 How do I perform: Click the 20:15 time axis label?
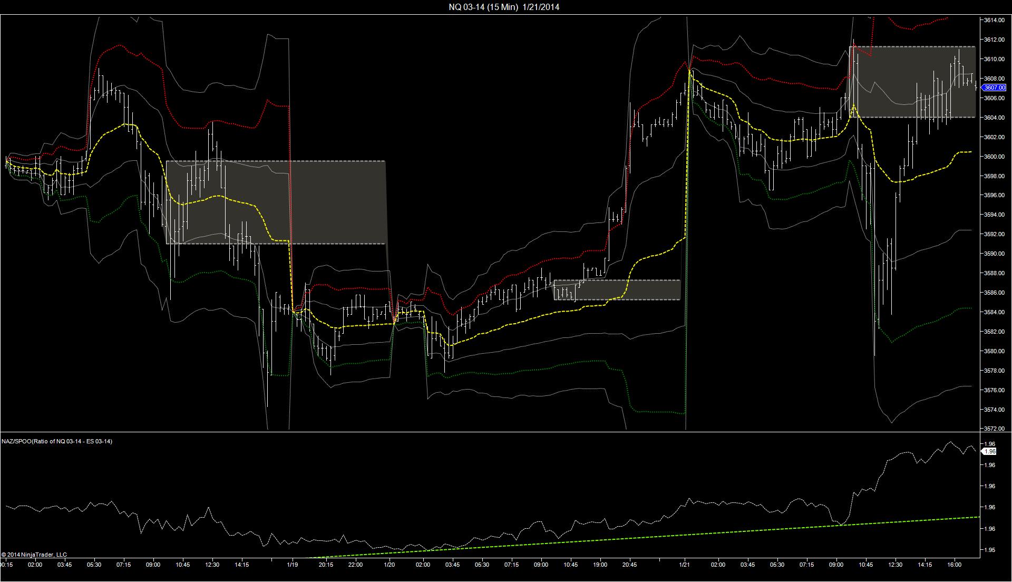[x=326, y=565]
